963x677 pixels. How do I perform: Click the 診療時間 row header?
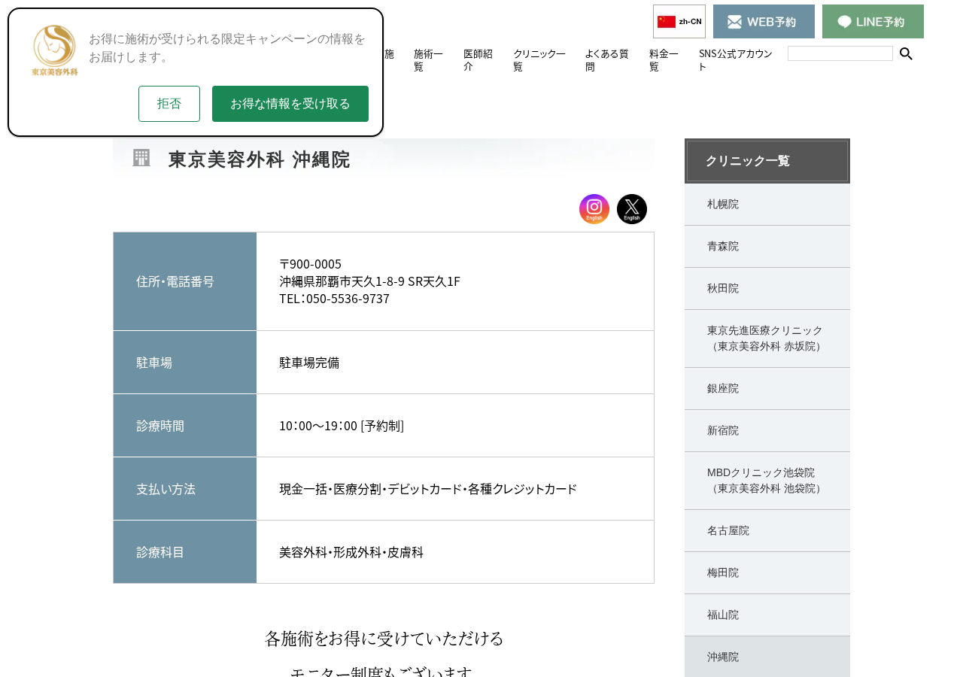185,426
